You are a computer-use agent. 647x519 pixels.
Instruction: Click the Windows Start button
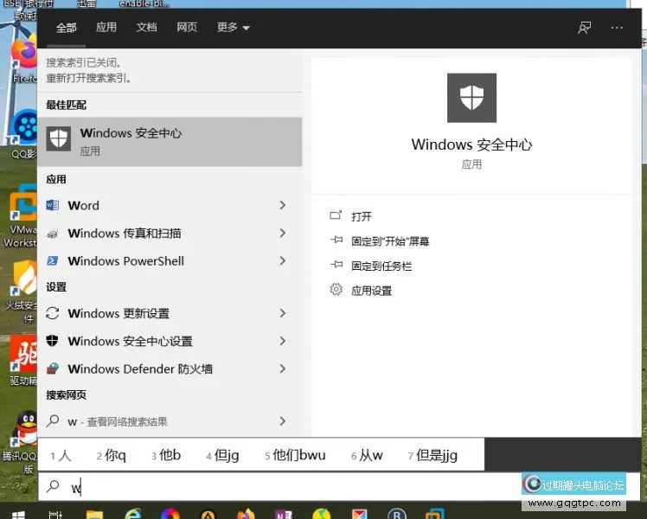click(18, 514)
